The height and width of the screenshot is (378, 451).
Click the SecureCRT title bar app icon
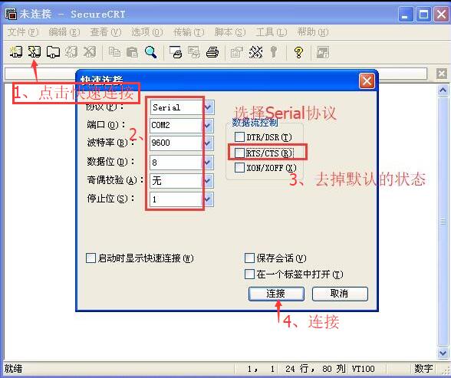(x=11, y=14)
